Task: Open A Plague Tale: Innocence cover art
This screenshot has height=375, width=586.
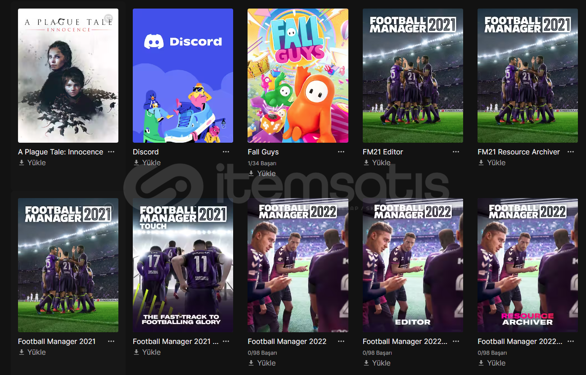Action: [68, 76]
